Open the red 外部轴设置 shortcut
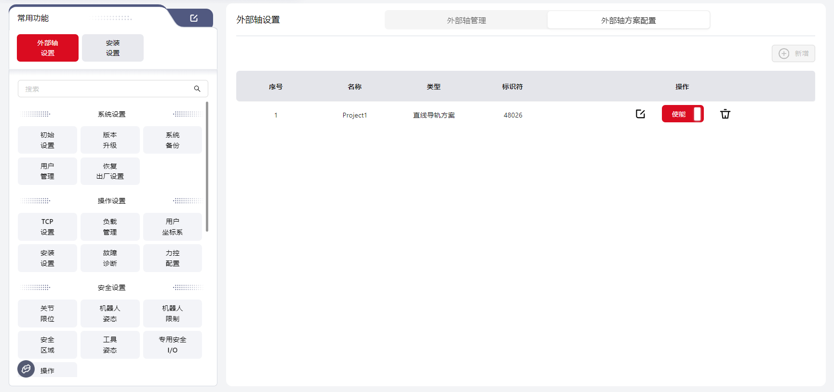This screenshot has width=834, height=392. 48,48
